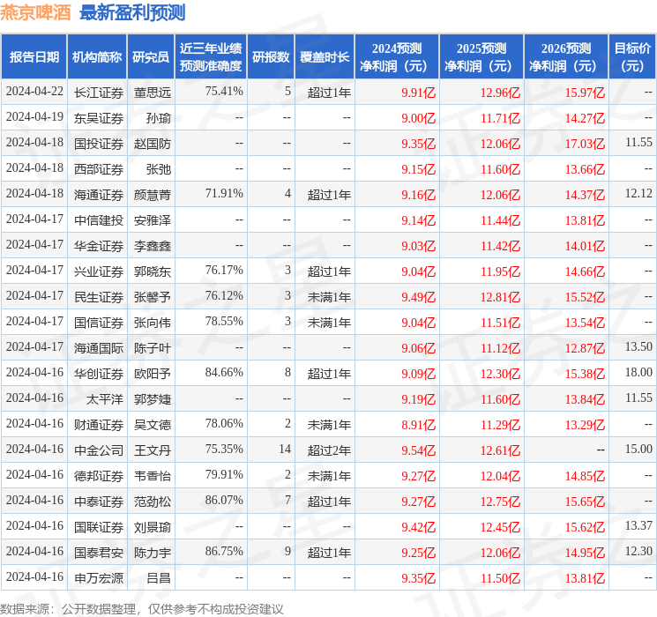The image size is (657, 617).
Task: Click the 12.30 target price
Action: click(x=638, y=551)
